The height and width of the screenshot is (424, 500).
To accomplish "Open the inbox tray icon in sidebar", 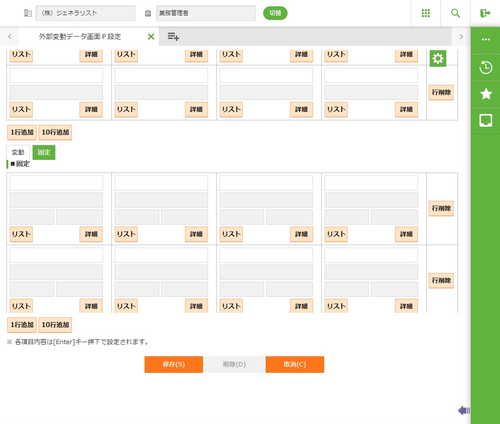I will point(485,120).
